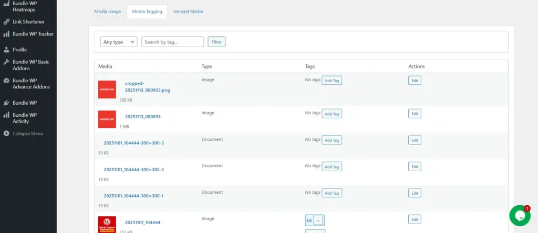Viewport: 538px width, 233px height.
Task: Edit the 20251101_104444-300×300-3 row
Action: click(x=415, y=140)
